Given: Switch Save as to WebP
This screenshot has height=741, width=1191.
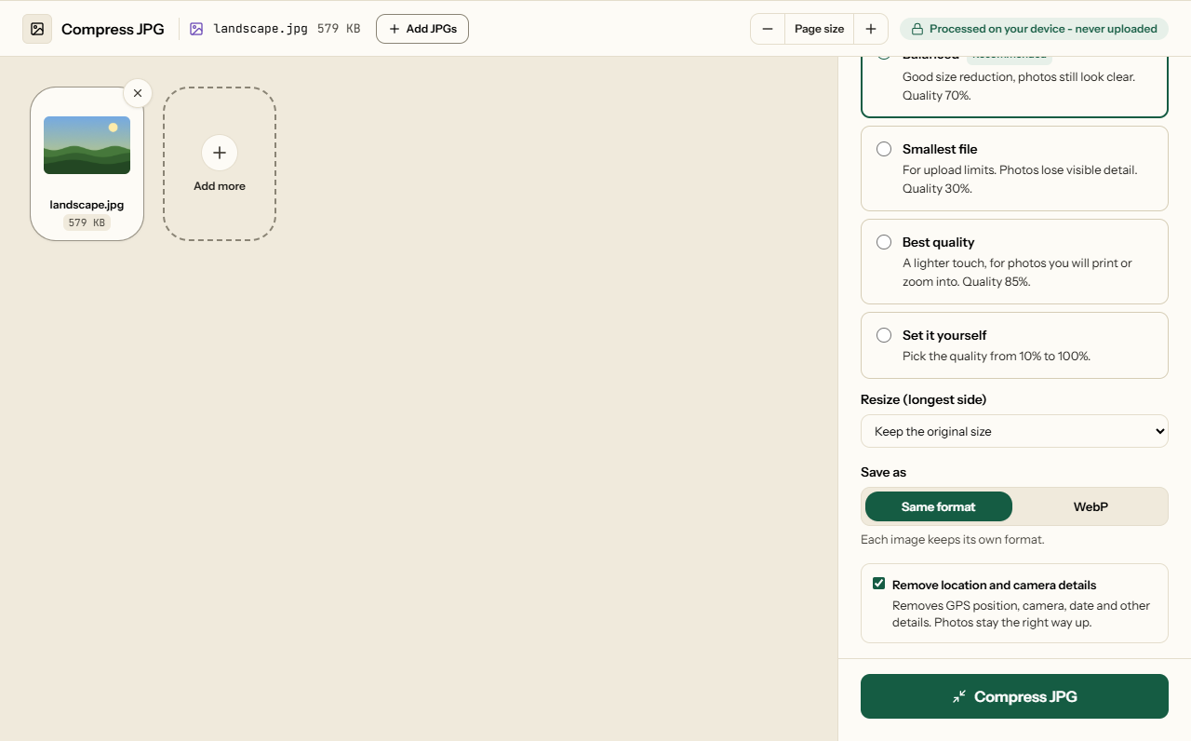Looking at the screenshot, I should (1091, 506).
